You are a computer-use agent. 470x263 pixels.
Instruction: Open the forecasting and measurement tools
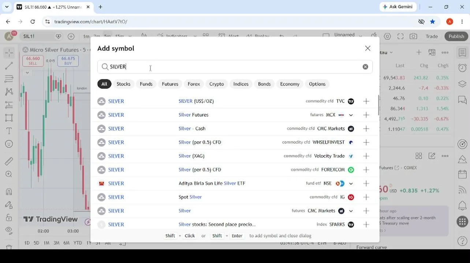pos(9,105)
